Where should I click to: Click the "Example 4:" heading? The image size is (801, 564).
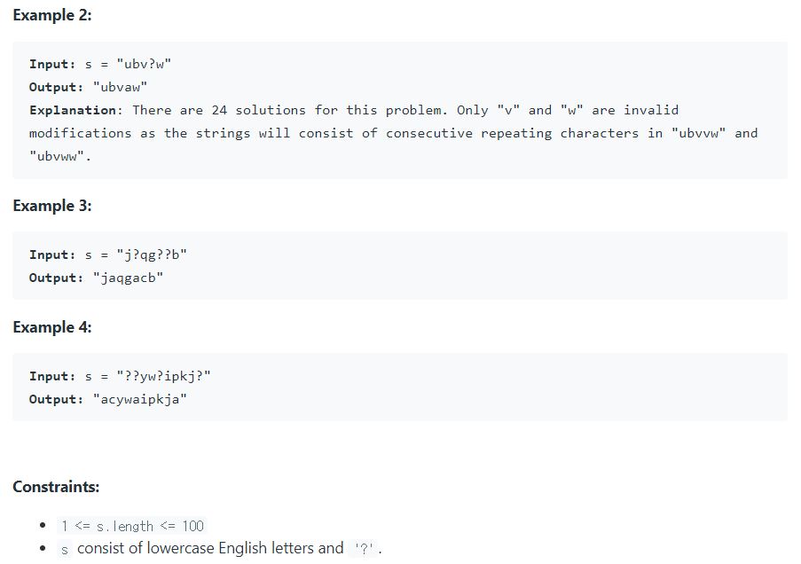click(52, 327)
